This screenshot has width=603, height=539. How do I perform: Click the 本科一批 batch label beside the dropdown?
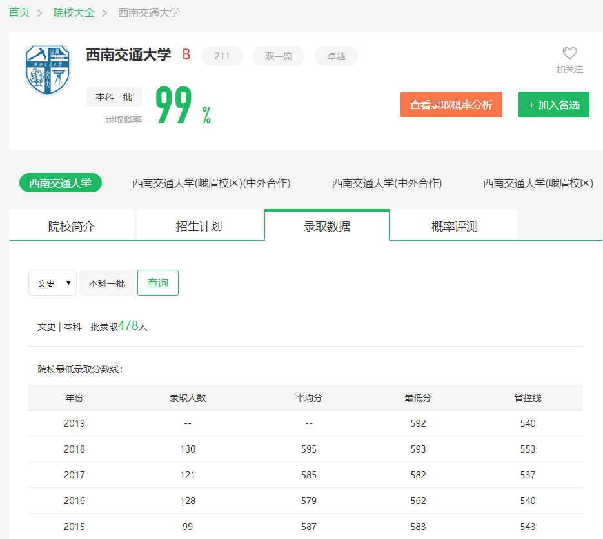click(107, 283)
